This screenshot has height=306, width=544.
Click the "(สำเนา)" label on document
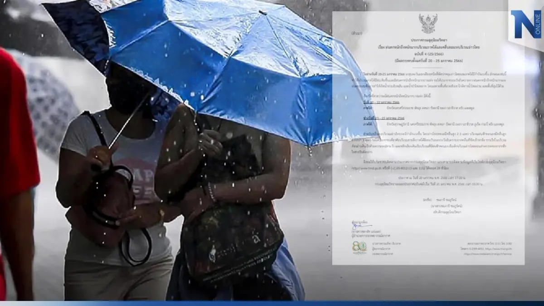click(x=357, y=34)
